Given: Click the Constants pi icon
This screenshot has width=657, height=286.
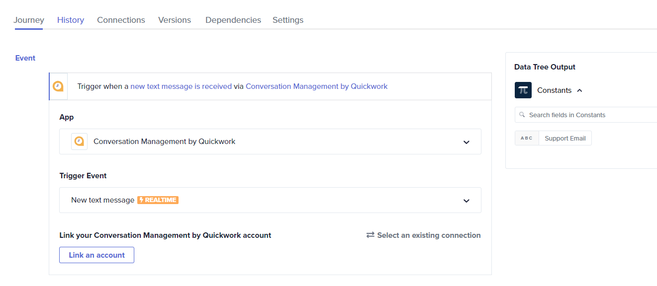Looking at the screenshot, I should point(523,90).
